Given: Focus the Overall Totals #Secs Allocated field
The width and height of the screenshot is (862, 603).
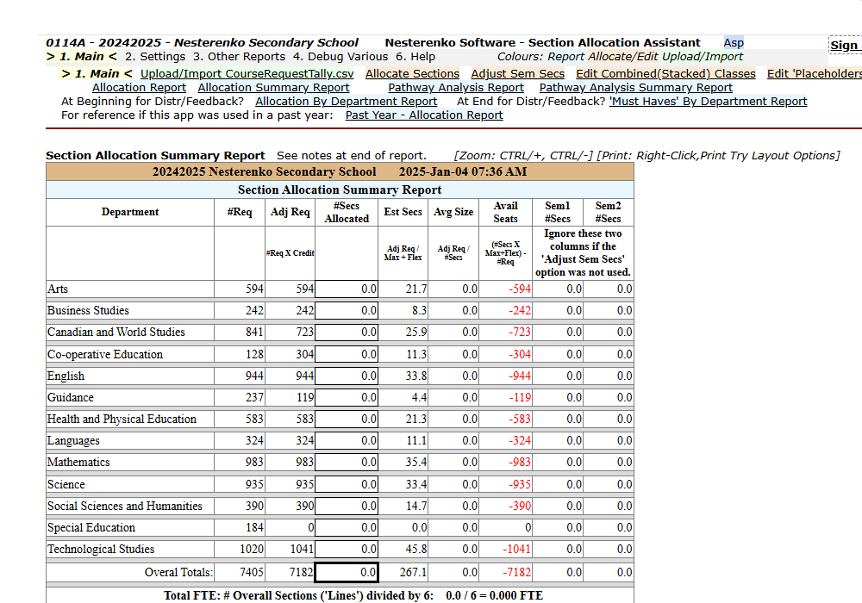Looking at the screenshot, I should pos(347,572).
